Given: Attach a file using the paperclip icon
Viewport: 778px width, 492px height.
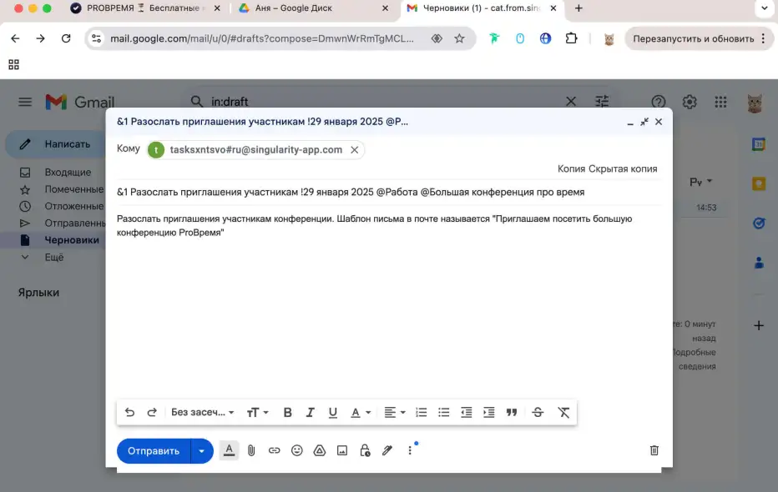Looking at the screenshot, I should point(251,450).
